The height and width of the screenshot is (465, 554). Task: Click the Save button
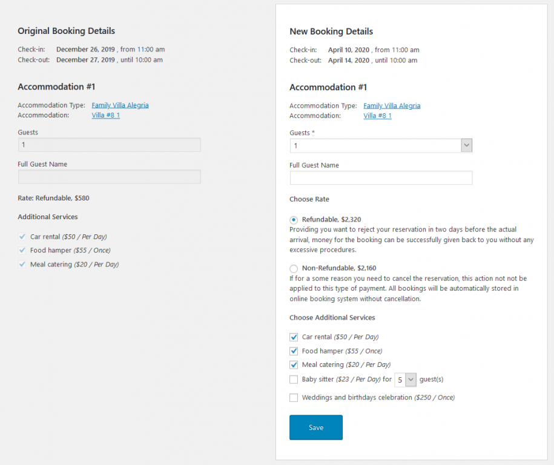pos(315,427)
